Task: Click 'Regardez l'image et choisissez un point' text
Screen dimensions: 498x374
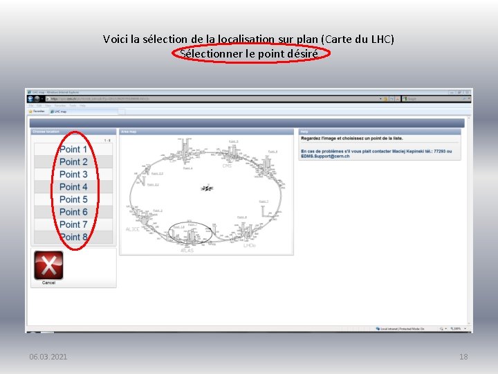Action: coord(352,139)
